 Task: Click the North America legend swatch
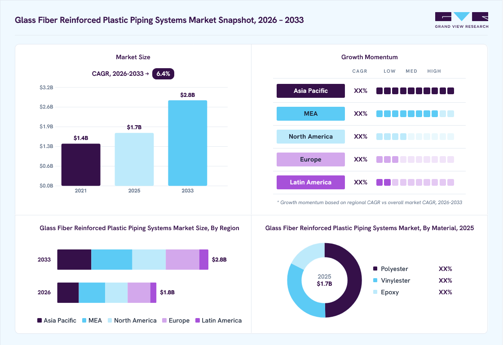pos(110,320)
